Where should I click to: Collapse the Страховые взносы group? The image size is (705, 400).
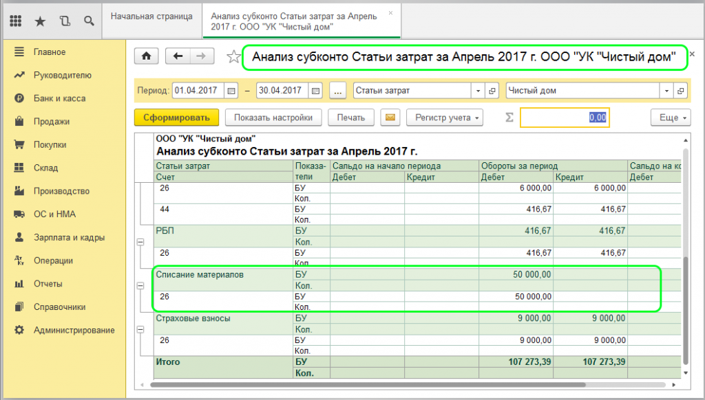141,331
